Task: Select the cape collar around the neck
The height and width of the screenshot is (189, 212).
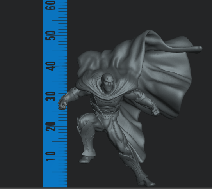Action: point(107,93)
